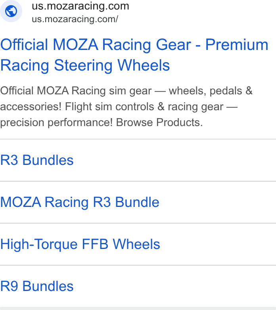The image size is (276, 310).
Task: Open the MOZA Racing R3 Bundle sitelink
Action: pos(80,202)
